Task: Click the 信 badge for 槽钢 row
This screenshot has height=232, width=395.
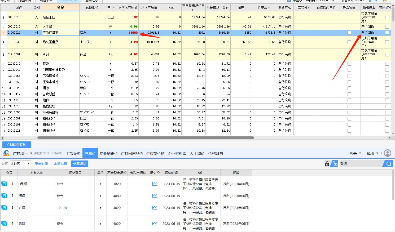Action: click(x=4, y=196)
